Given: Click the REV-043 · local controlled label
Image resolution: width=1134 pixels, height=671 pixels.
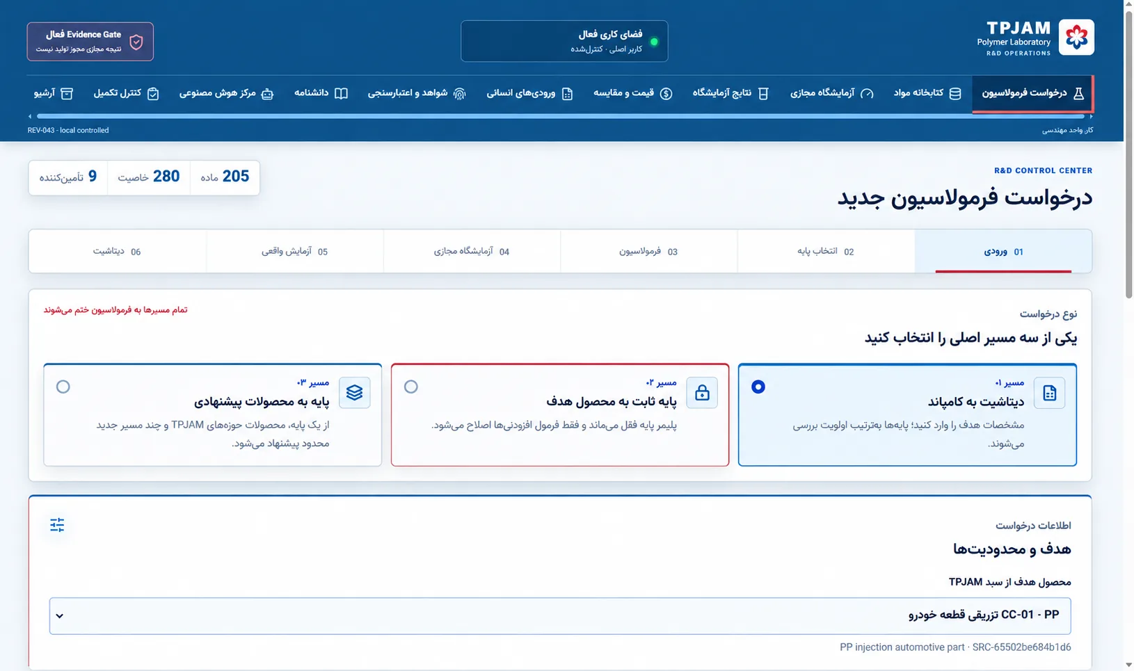Looking at the screenshot, I should pos(68,130).
